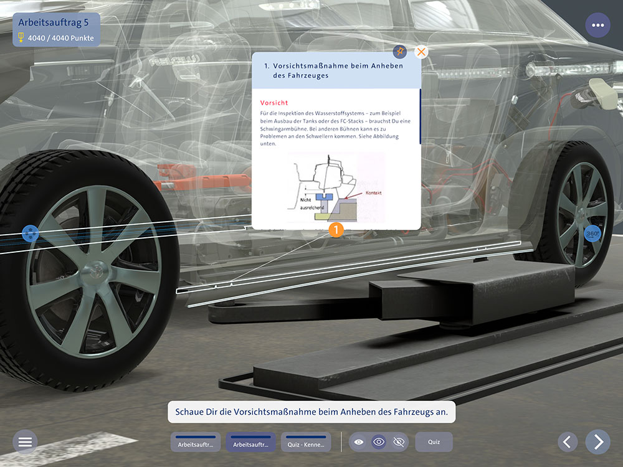
Task: Click the Arbeitsauftrag 5 score panel
Action: point(56,30)
